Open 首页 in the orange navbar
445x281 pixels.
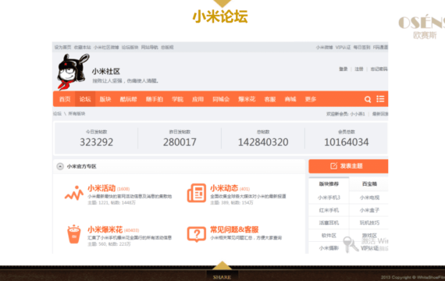pyautogui.click(x=65, y=99)
